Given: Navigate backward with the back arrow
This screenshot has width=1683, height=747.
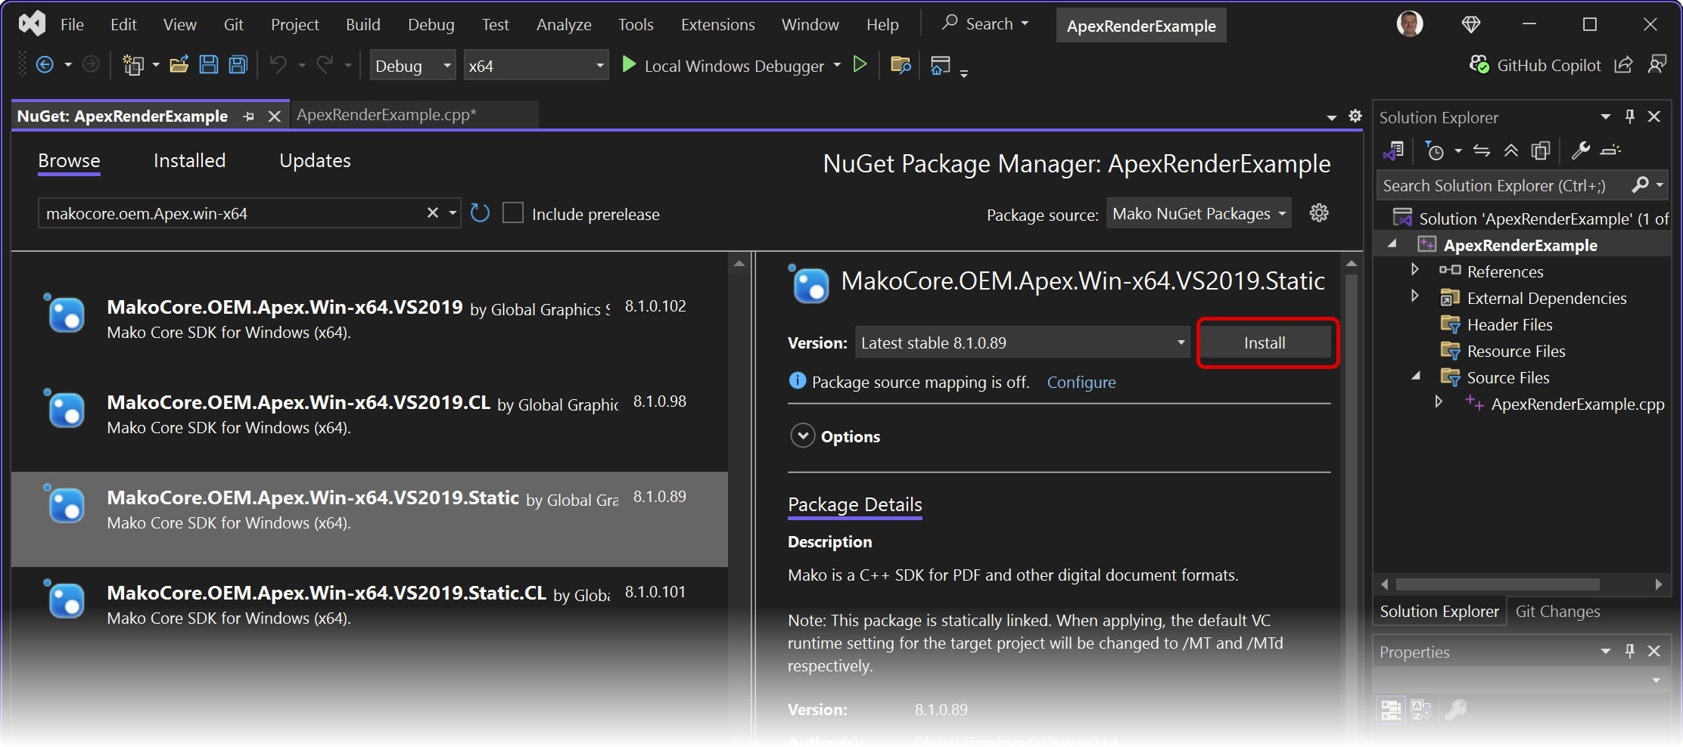Looking at the screenshot, I should 45,66.
